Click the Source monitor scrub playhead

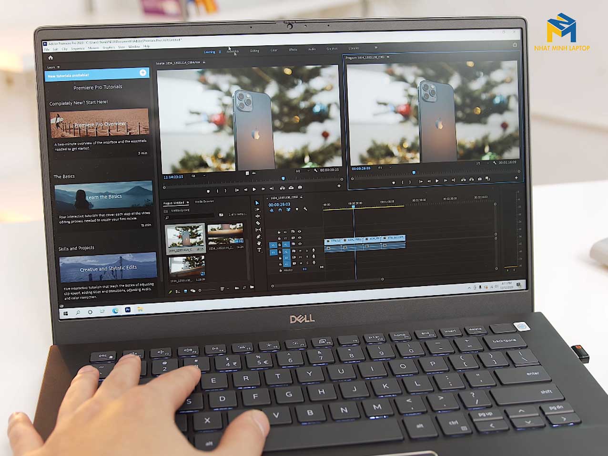pos(283,179)
